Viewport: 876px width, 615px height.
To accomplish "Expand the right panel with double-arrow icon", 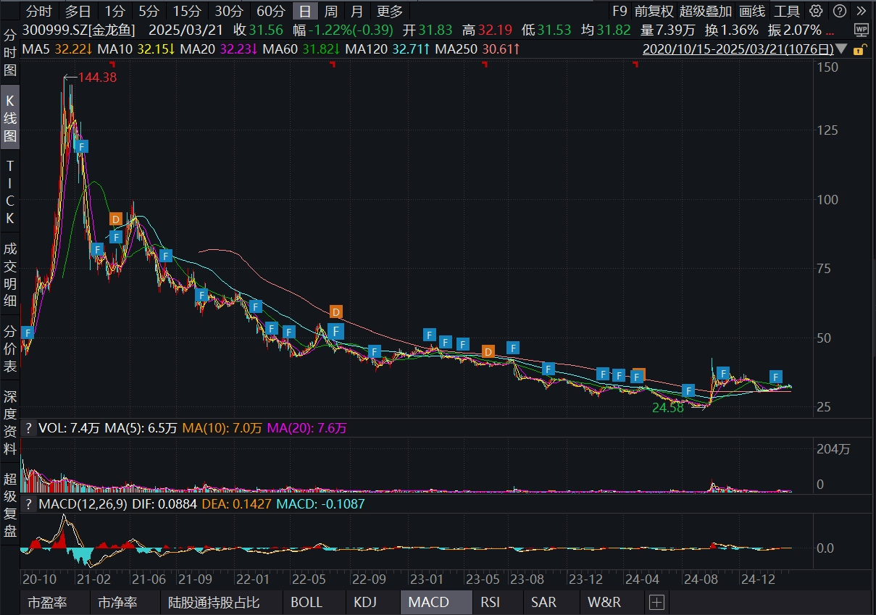I will [861, 11].
